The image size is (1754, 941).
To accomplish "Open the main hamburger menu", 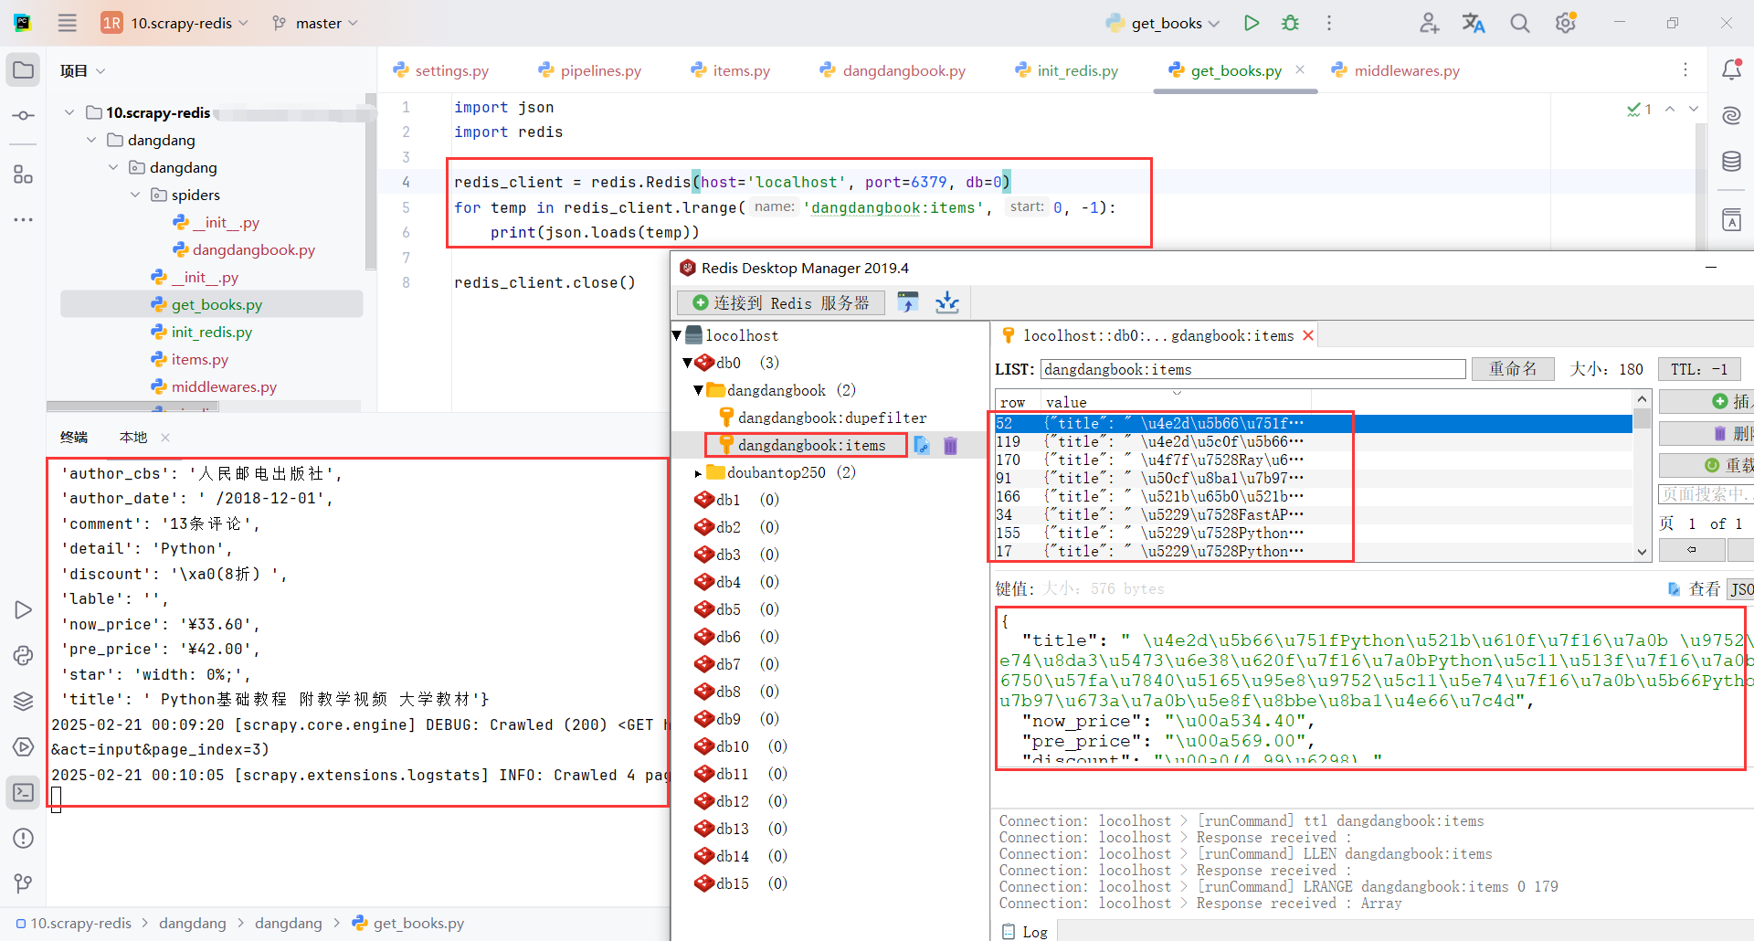I will click(x=68, y=23).
